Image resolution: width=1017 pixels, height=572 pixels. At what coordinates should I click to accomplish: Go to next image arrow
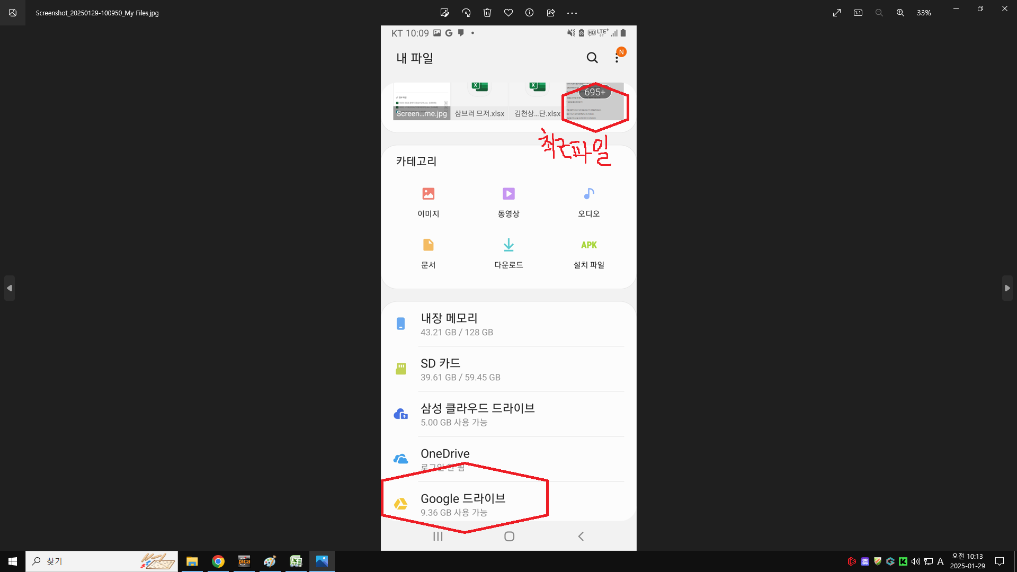(x=1007, y=288)
